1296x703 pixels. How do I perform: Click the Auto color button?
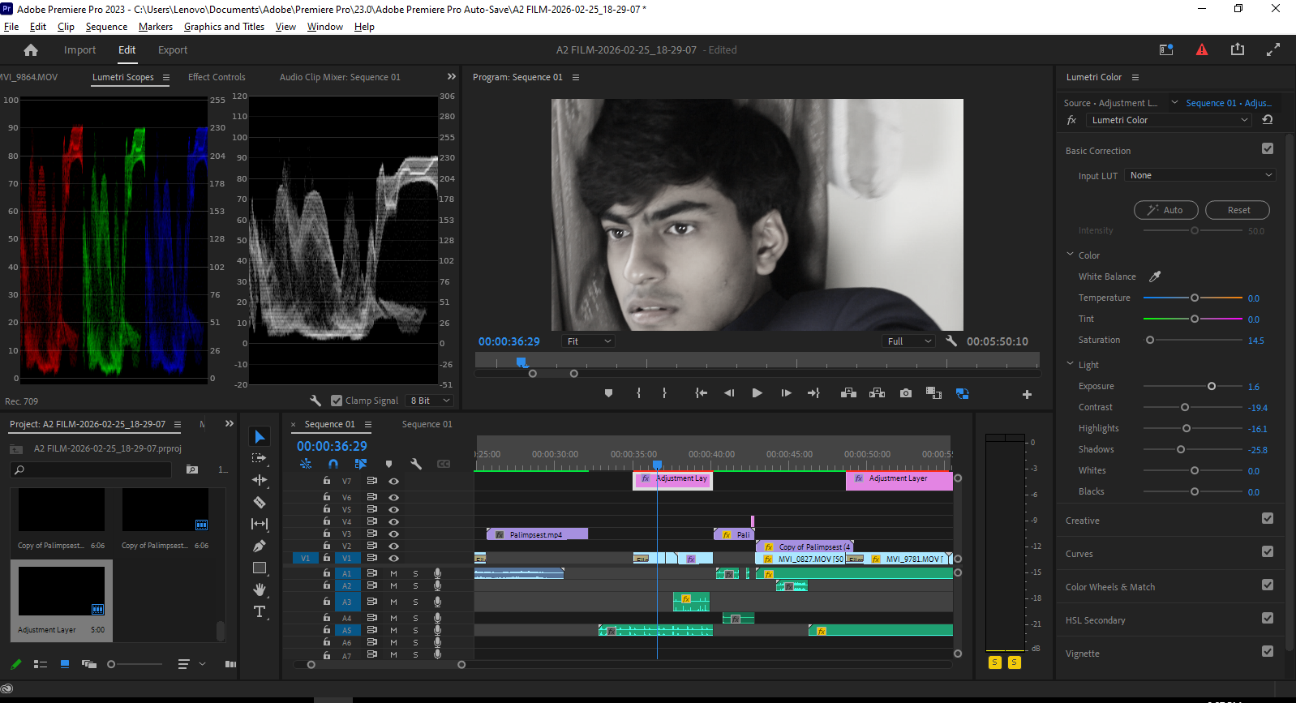pos(1165,210)
